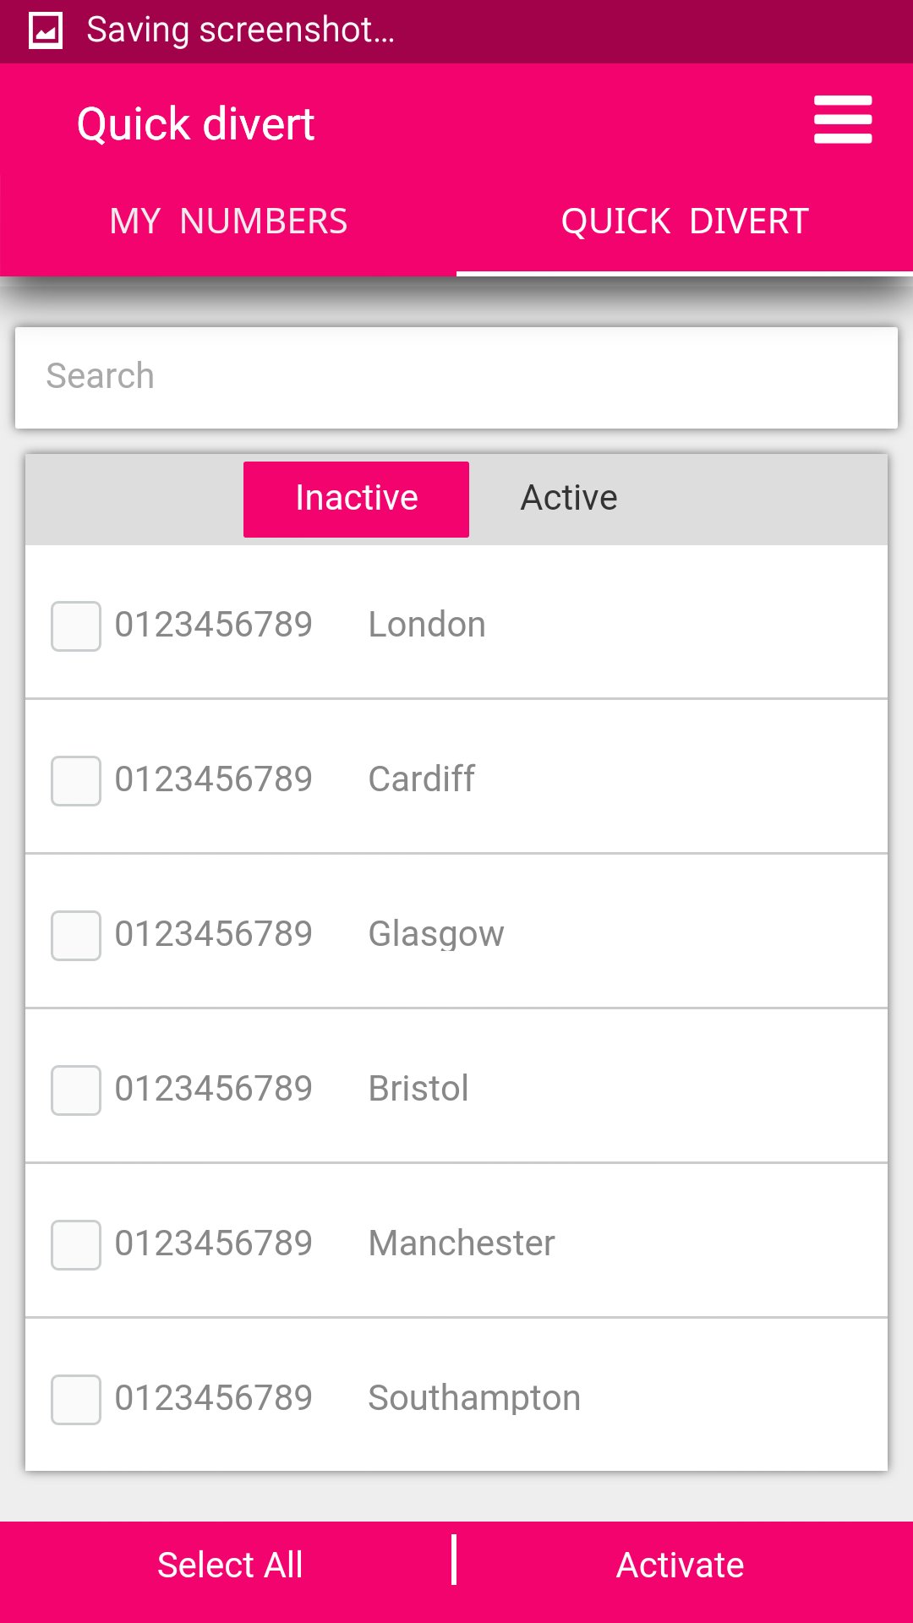Check the Cardiff number checkbox
913x1623 pixels.
click(76, 781)
